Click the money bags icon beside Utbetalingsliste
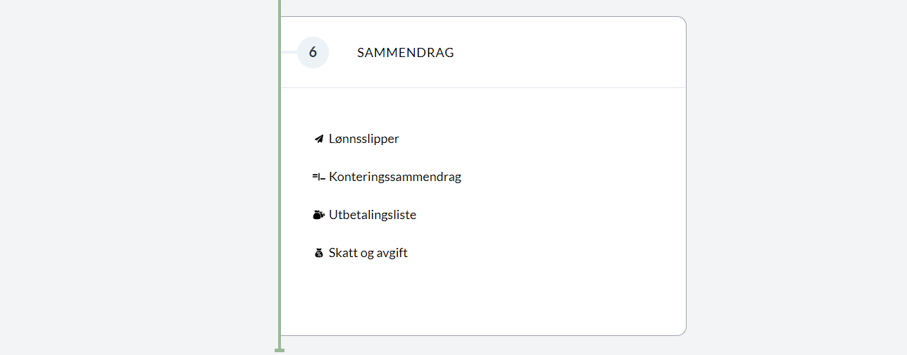The width and height of the screenshot is (907, 355). point(318,215)
